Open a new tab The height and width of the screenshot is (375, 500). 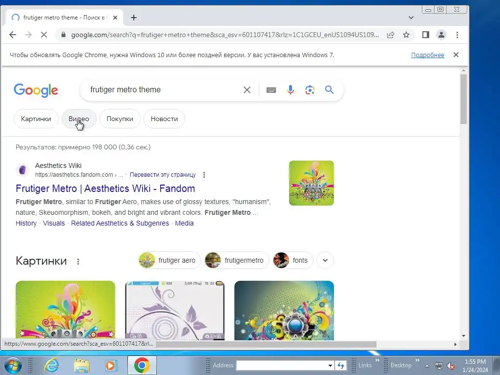point(134,18)
